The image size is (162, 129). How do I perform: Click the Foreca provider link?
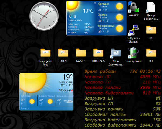[x=25, y=108]
